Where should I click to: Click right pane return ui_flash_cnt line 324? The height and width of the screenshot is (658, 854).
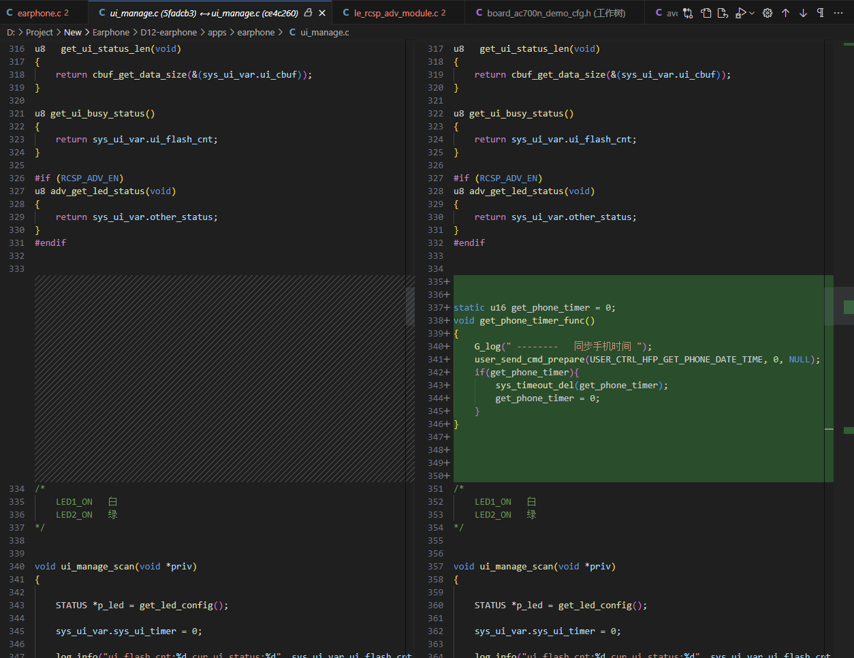[x=556, y=139]
